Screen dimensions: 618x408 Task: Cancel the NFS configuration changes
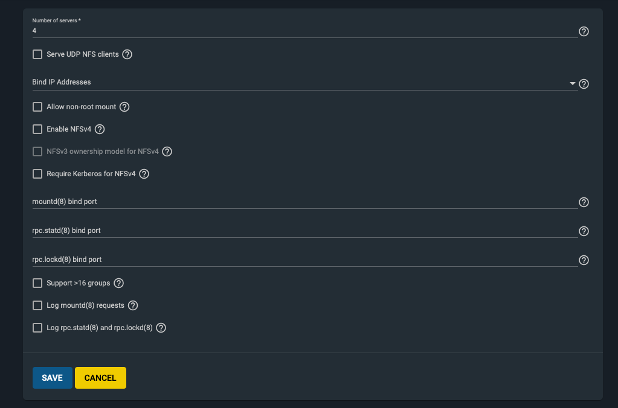tap(100, 378)
